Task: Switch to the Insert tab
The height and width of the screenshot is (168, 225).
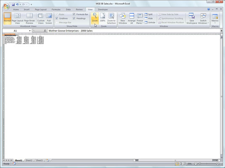Action: click(x=26, y=10)
